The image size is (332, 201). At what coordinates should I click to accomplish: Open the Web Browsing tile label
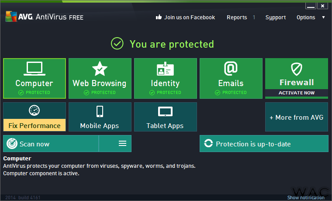(100, 83)
